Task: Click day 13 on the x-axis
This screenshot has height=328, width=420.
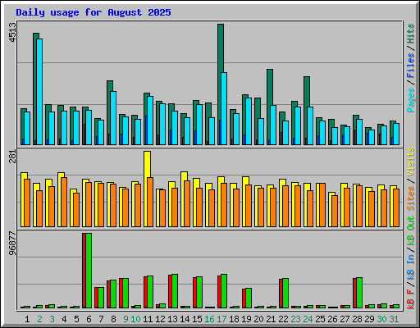Action: (172, 319)
